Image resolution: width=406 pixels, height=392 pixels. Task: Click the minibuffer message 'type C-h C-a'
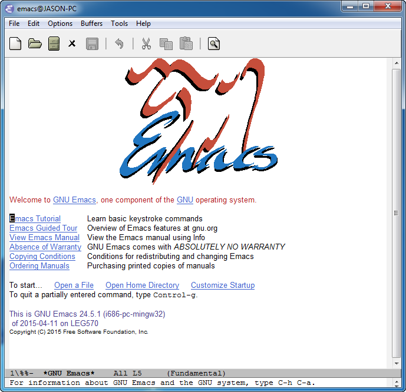285,383
